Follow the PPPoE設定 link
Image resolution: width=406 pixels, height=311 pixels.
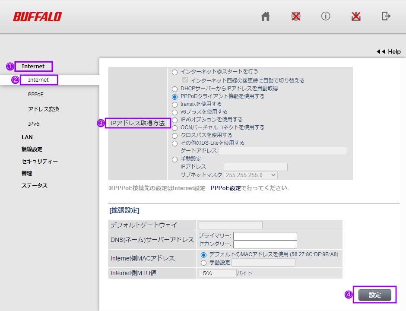pos(226,188)
